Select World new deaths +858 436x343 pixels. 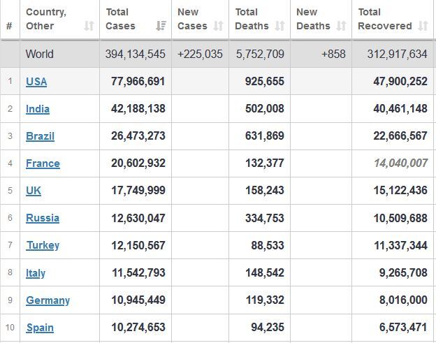point(333,54)
